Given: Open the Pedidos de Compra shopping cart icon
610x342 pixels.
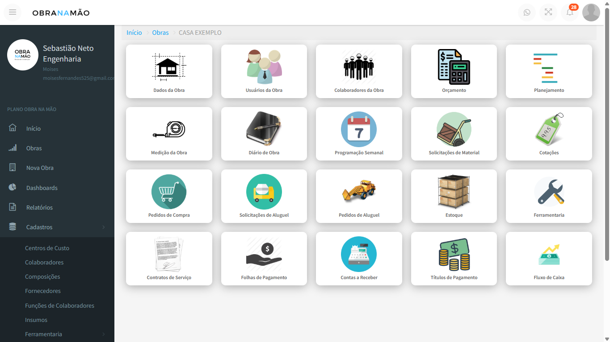Looking at the screenshot, I should (x=169, y=192).
